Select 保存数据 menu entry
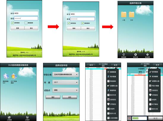 (x=153, y=72)
